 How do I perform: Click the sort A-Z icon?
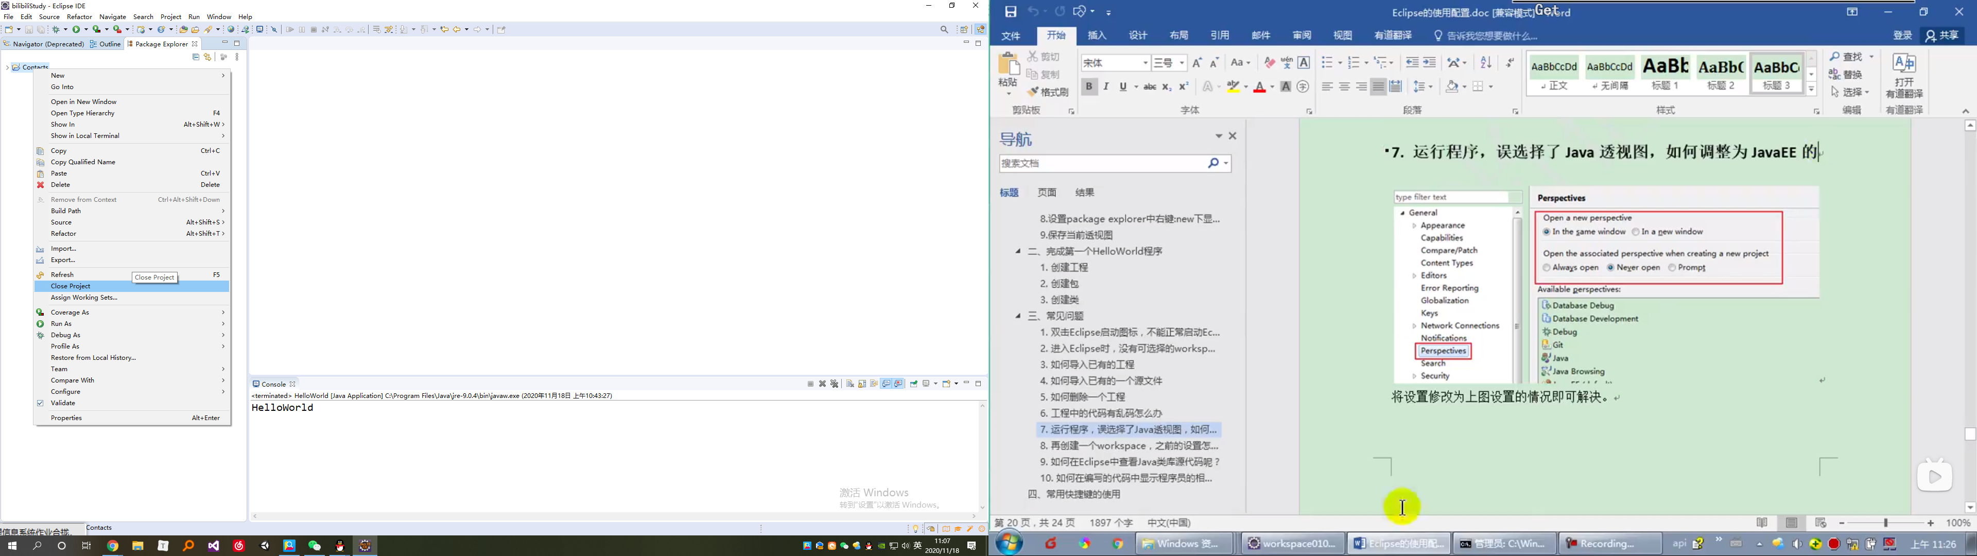click(x=1486, y=63)
